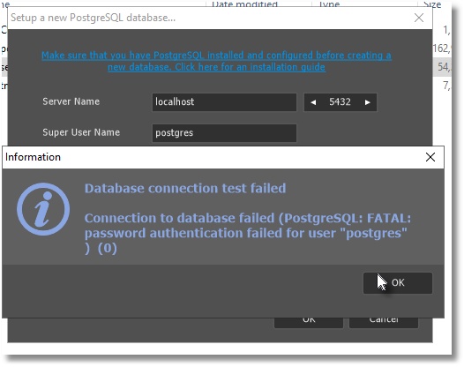The width and height of the screenshot is (464, 367).
Task: Close the Setup a new PostgreSQL database window
Action: coord(419,18)
